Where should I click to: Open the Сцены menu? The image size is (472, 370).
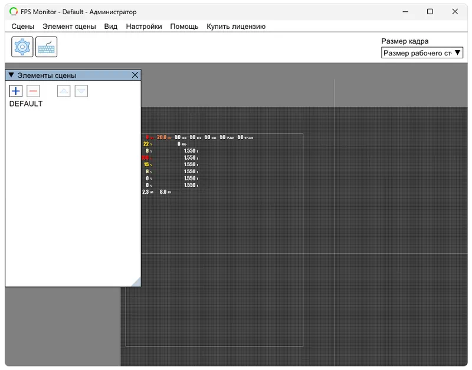[23, 27]
